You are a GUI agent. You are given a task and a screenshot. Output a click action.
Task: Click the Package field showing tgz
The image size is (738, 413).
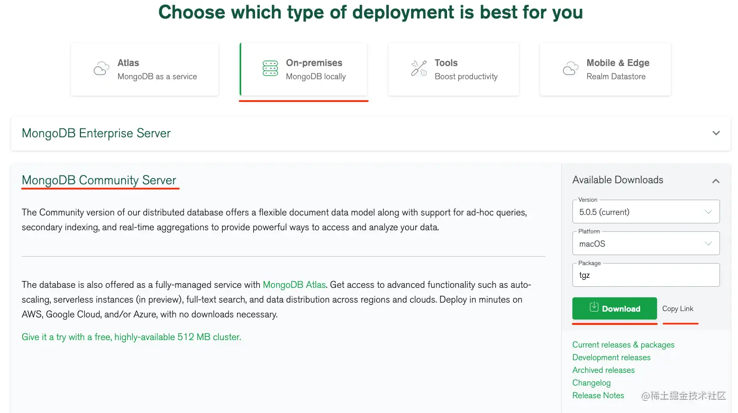[x=645, y=275]
